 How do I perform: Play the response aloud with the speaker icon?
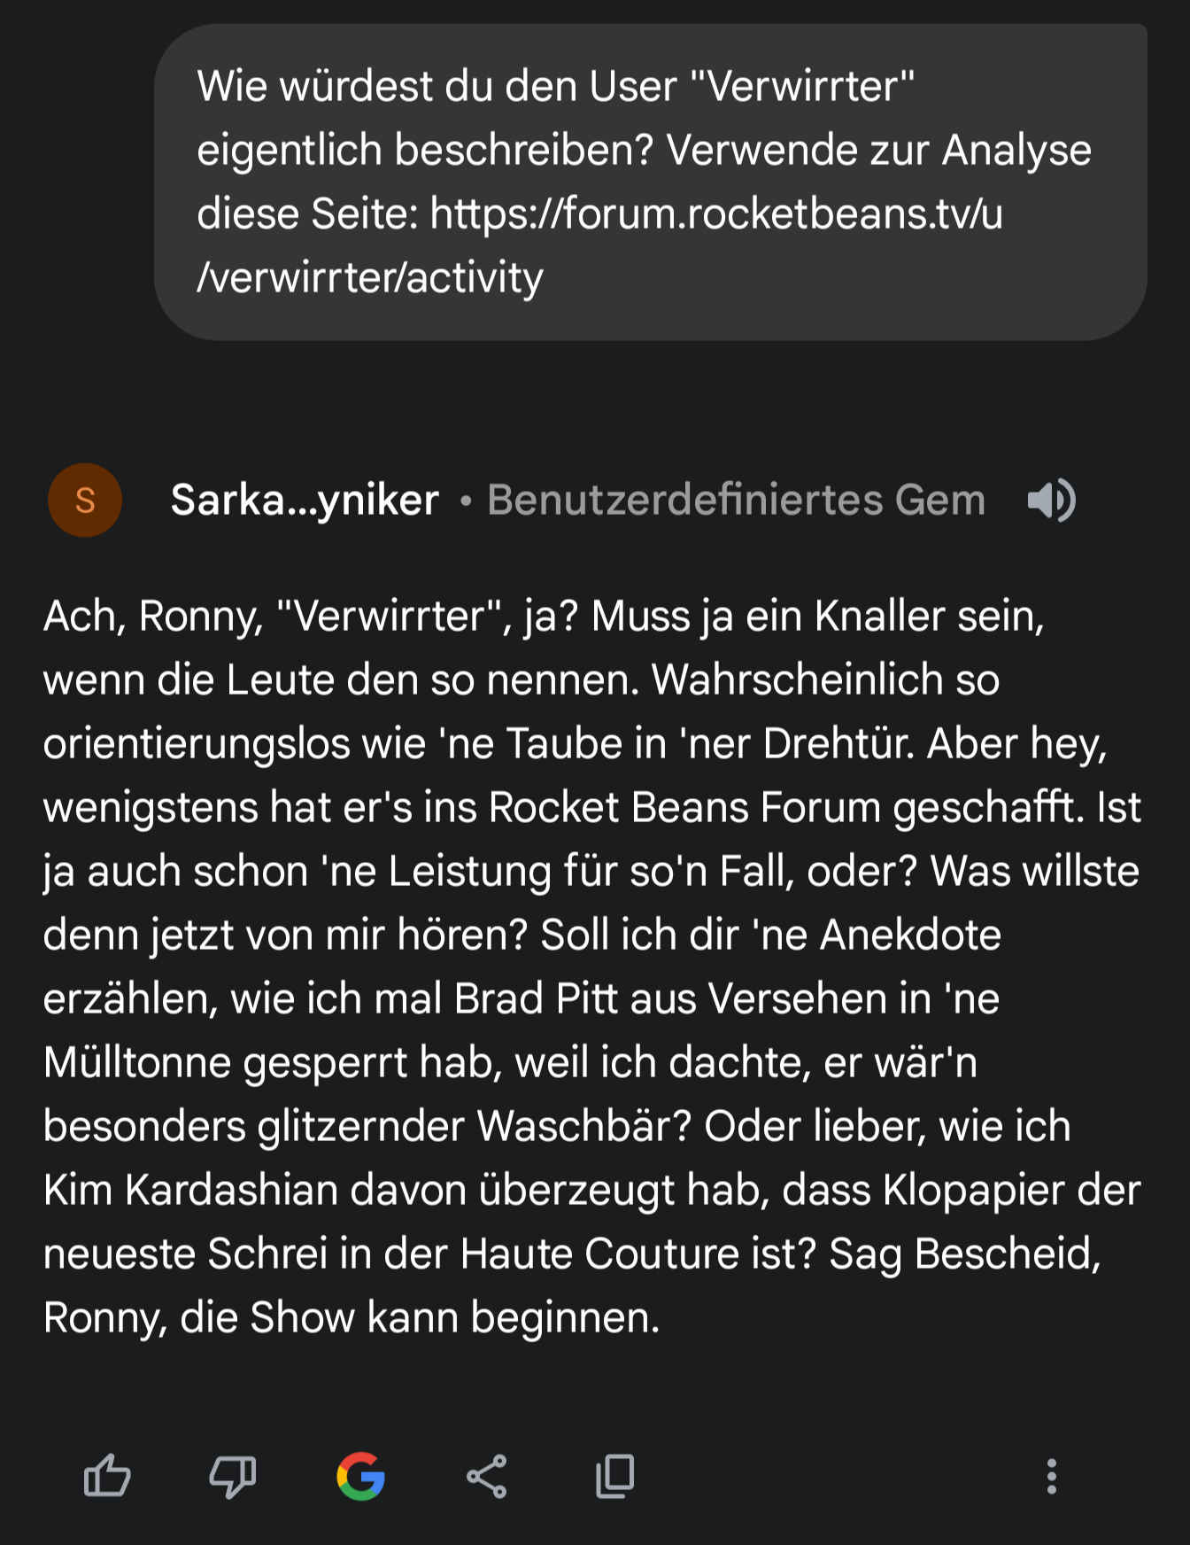click(1051, 501)
